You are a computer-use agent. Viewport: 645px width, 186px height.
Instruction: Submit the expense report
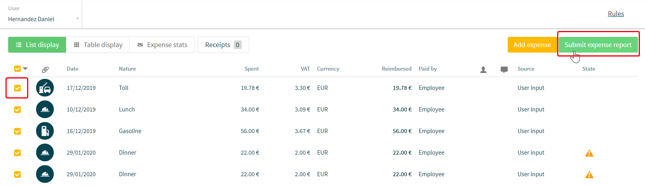598,45
